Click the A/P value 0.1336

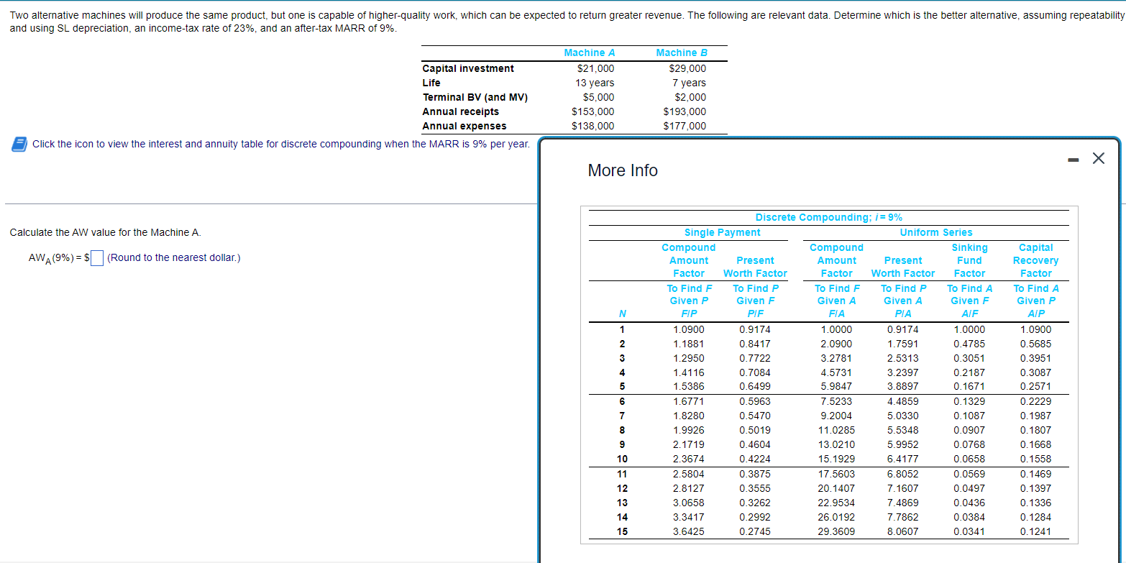(x=1035, y=502)
